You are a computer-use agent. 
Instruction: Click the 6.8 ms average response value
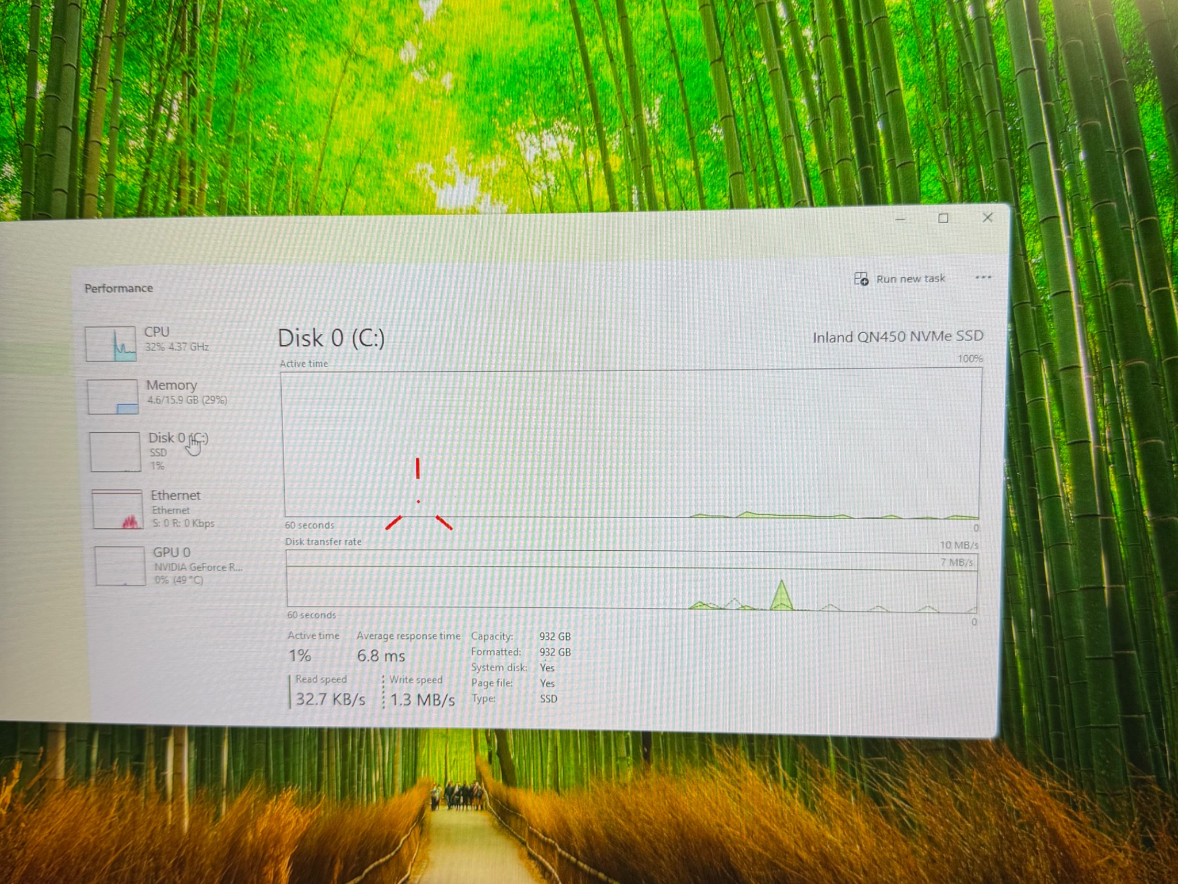(381, 656)
